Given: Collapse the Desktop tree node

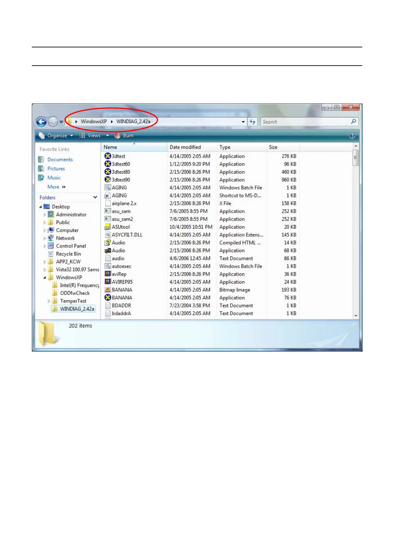Looking at the screenshot, I should pyautogui.click(x=41, y=207).
